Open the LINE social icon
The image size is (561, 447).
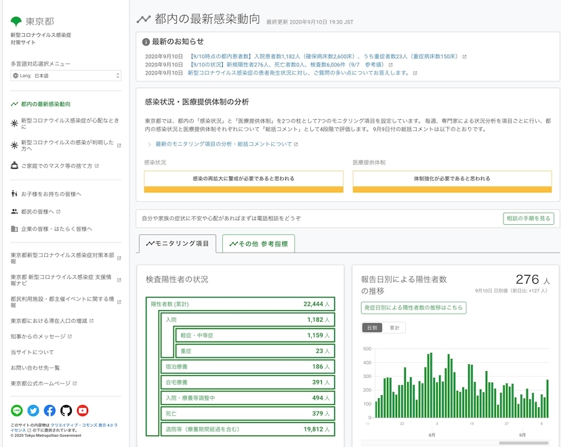pyautogui.click(x=17, y=410)
